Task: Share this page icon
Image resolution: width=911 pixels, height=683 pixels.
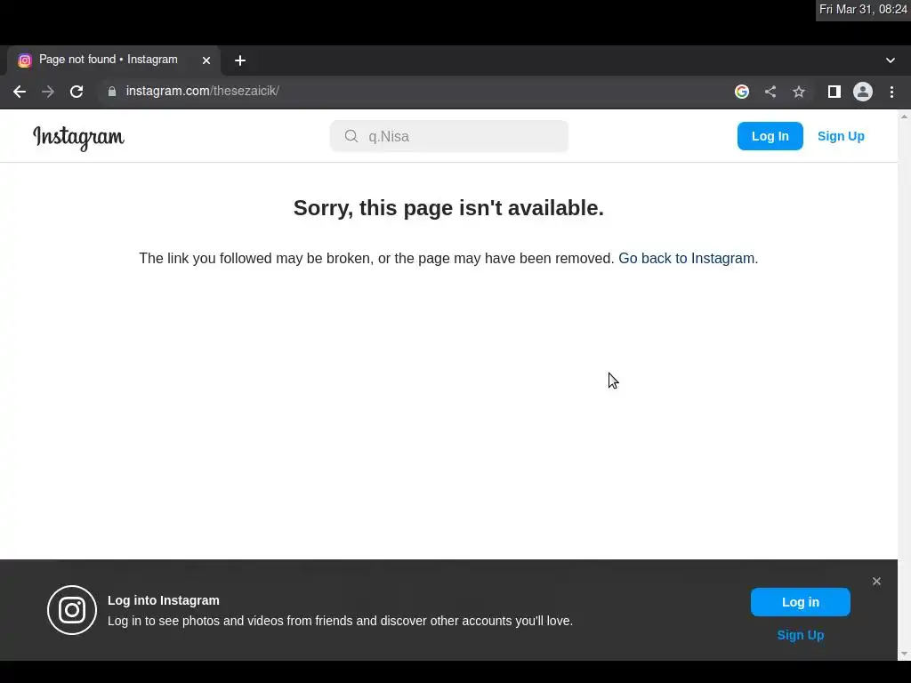Action: (x=770, y=92)
